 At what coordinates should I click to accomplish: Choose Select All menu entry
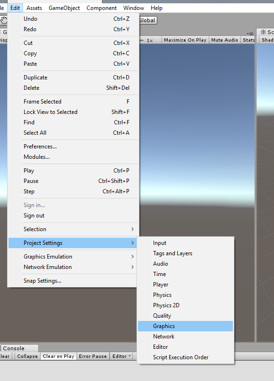click(x=73, y=133)
